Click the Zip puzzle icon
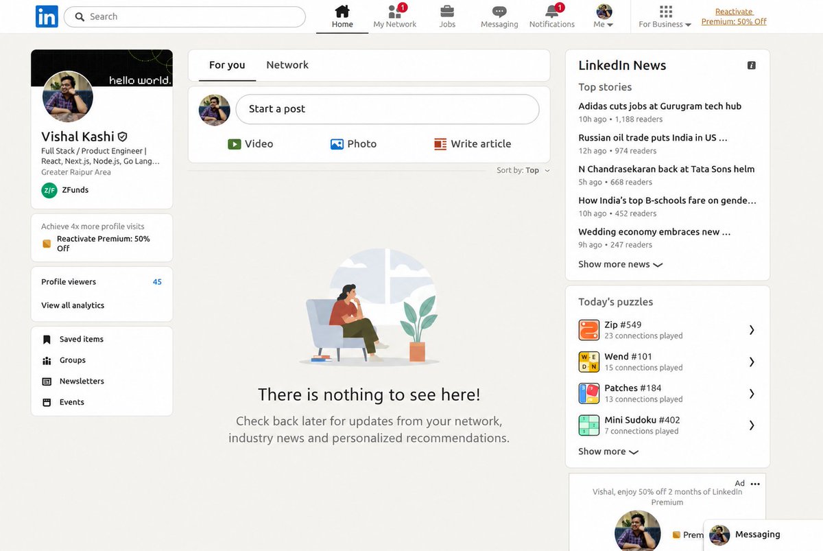The width and height of the screenshot is (823, 551). click(589, 330)
